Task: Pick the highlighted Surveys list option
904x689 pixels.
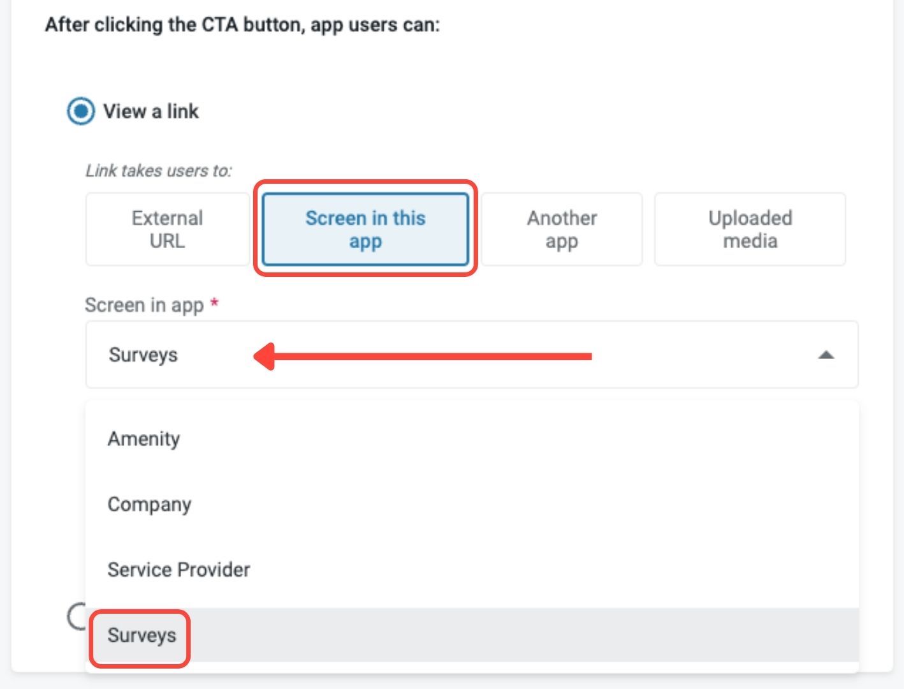Action: pos(142,635)
